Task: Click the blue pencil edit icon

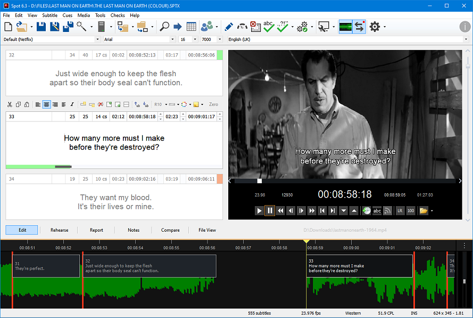Action: [229, 27]
